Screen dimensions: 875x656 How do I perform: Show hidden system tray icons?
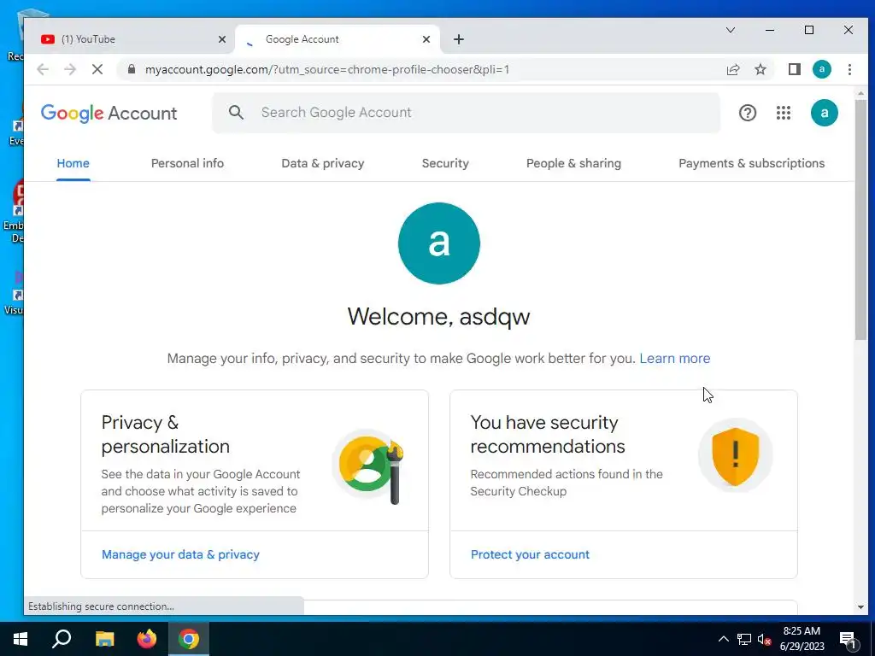click(723, 639)
